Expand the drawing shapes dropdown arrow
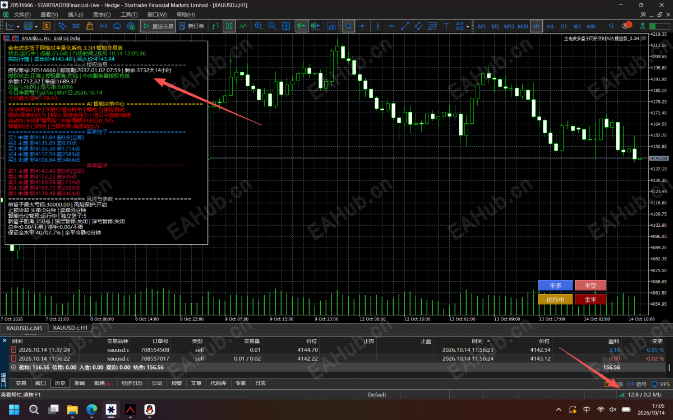 [x=468, y=26]
